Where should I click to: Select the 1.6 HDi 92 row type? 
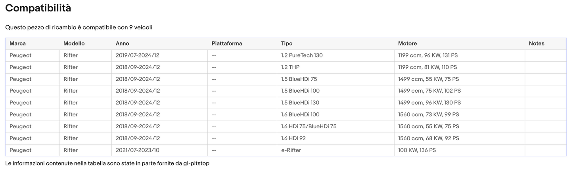point(293,138)
